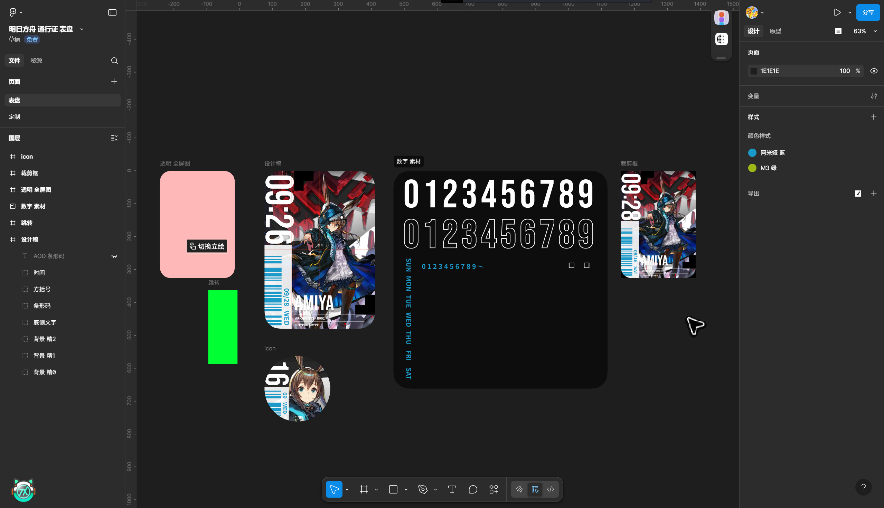Select the Pen tool
This screenshot has width=884, height=508.
(423, 489)
